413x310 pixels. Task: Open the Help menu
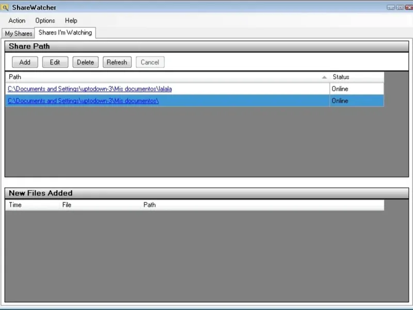(71, 21)
